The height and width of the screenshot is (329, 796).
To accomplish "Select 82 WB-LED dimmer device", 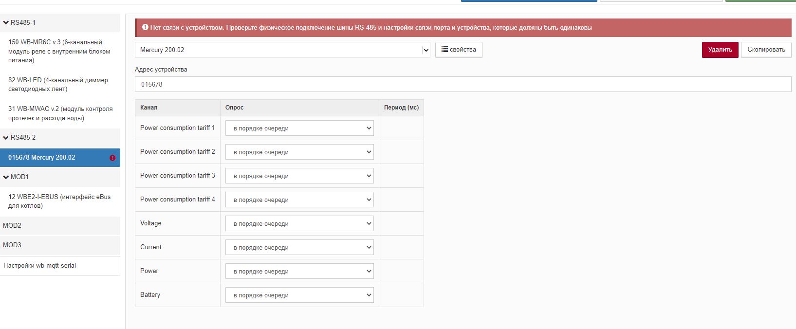I will tap(60, 85).
